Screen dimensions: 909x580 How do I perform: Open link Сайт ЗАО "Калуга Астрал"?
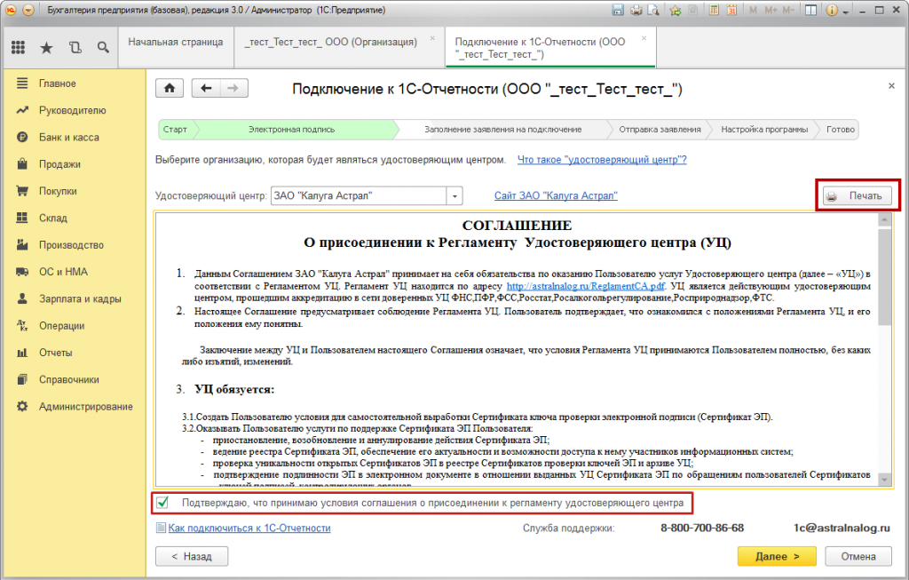point(556,196)
